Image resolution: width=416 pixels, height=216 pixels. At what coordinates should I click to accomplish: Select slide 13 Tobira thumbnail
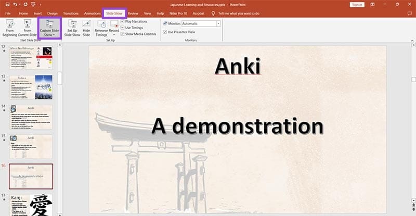pos(31,87)
